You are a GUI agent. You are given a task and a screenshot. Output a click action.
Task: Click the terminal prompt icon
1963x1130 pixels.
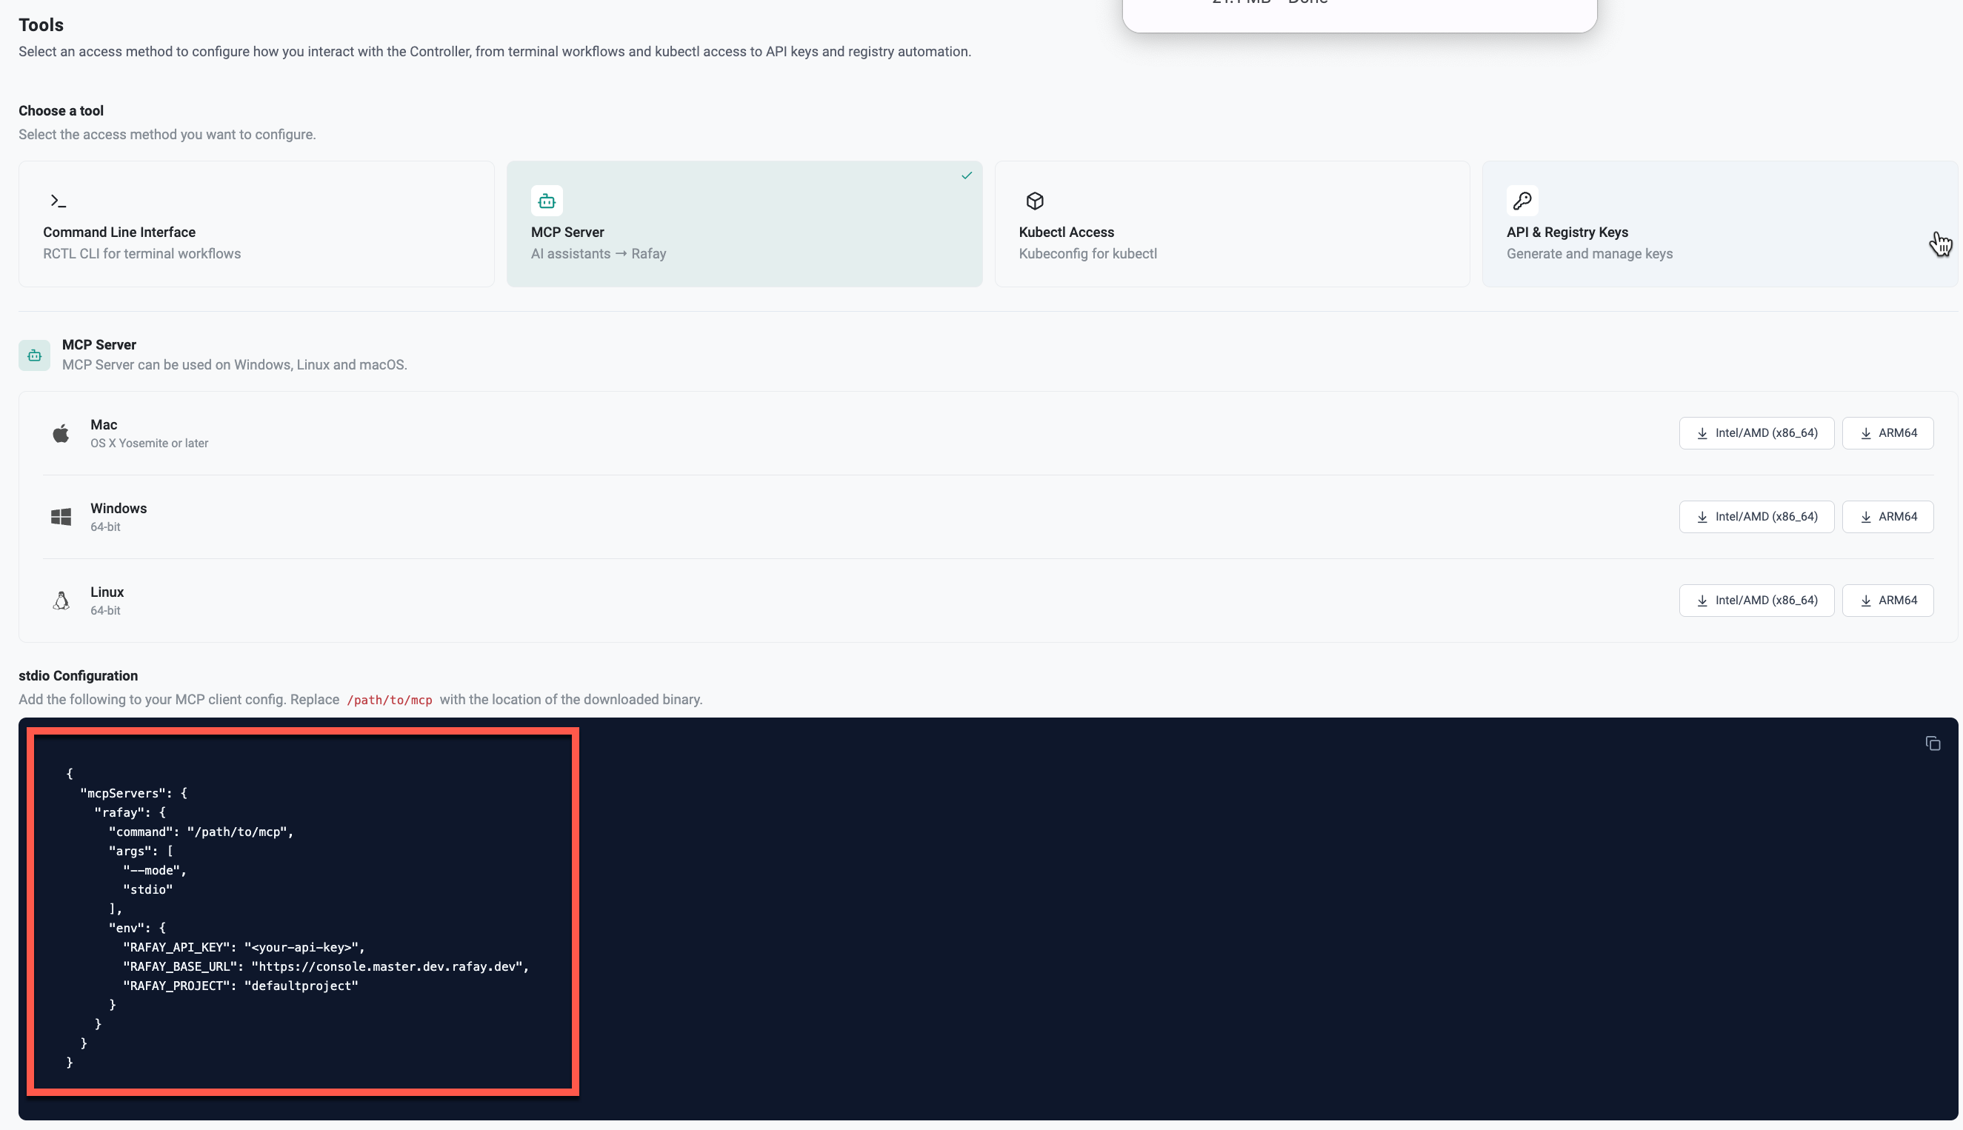59,201
